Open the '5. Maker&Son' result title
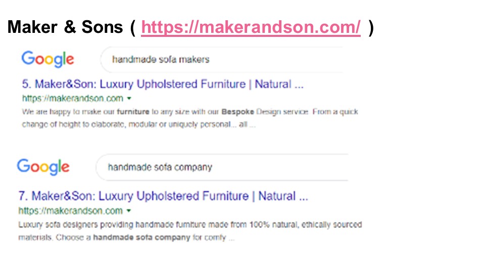The width and height of the screenshot is (485, 273). tap(163, 84)
